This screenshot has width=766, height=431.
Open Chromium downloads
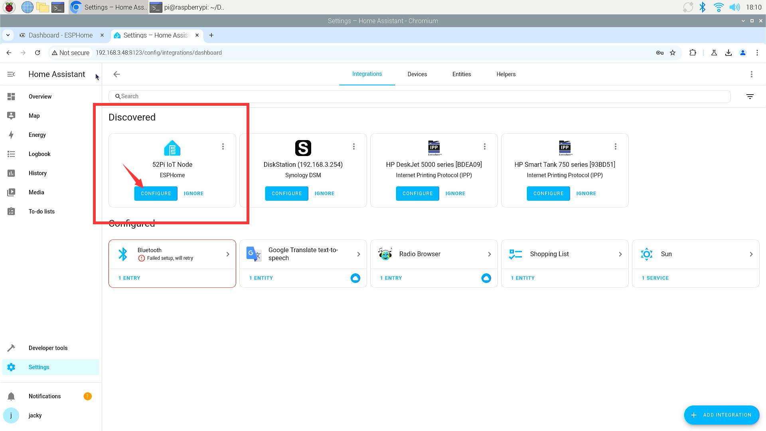click(728, 53)
